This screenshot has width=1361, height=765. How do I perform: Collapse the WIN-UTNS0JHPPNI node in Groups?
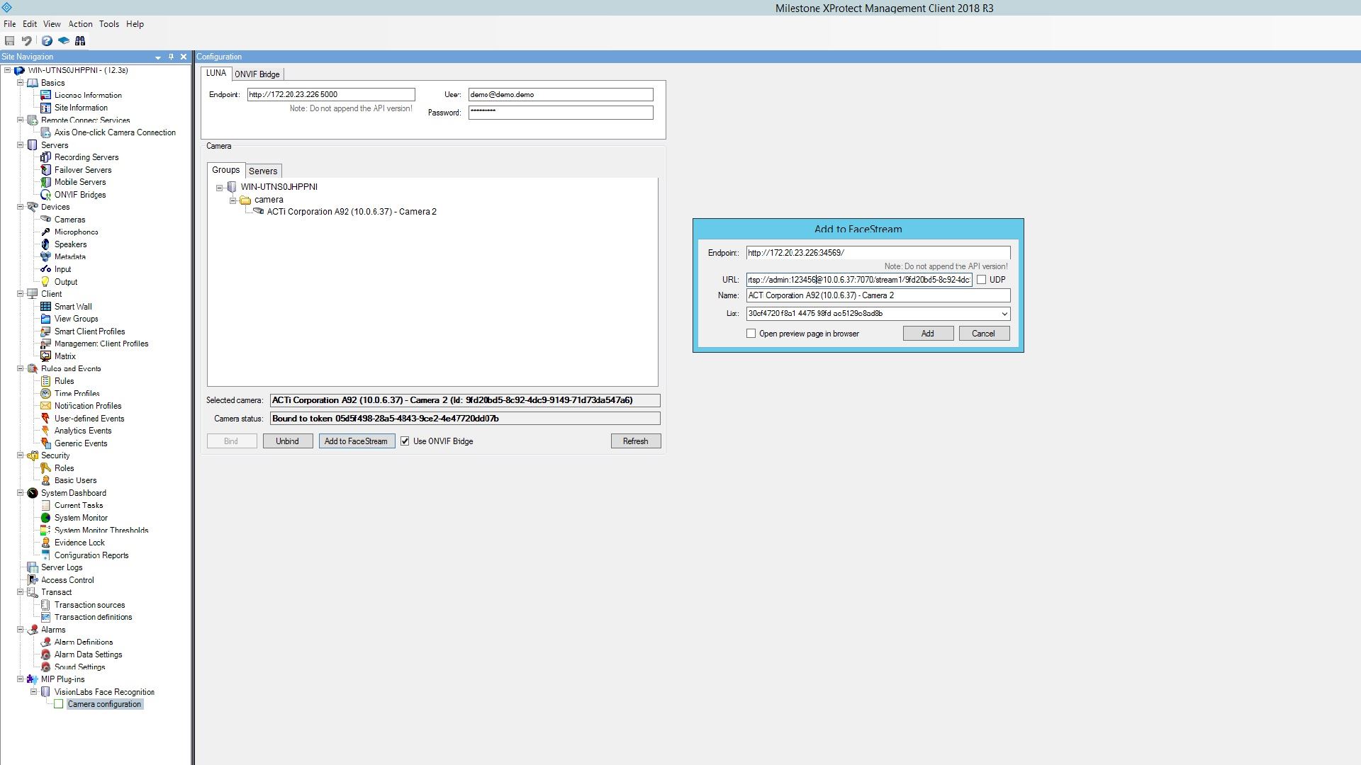click(x=220, y=188)
